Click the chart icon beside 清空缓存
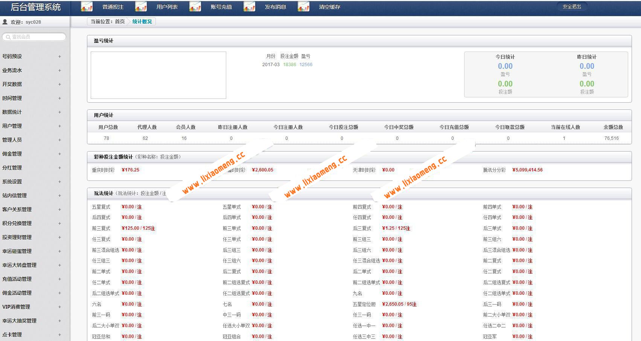Image resolution: width=641 pixels, height=341 pixels. (x=303, y=7)
